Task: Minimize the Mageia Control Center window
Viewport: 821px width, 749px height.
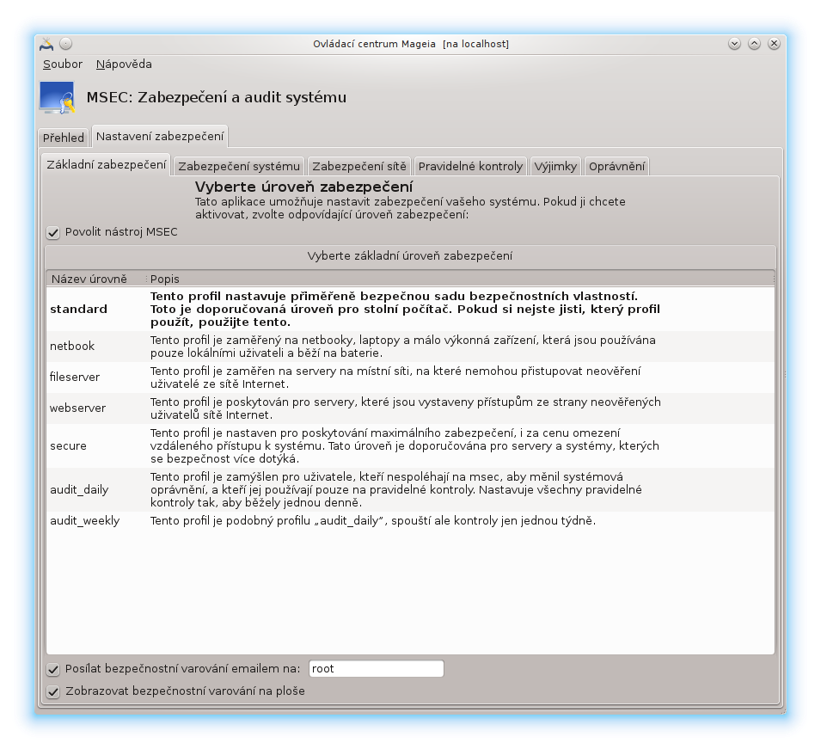Action: point(734,44)
